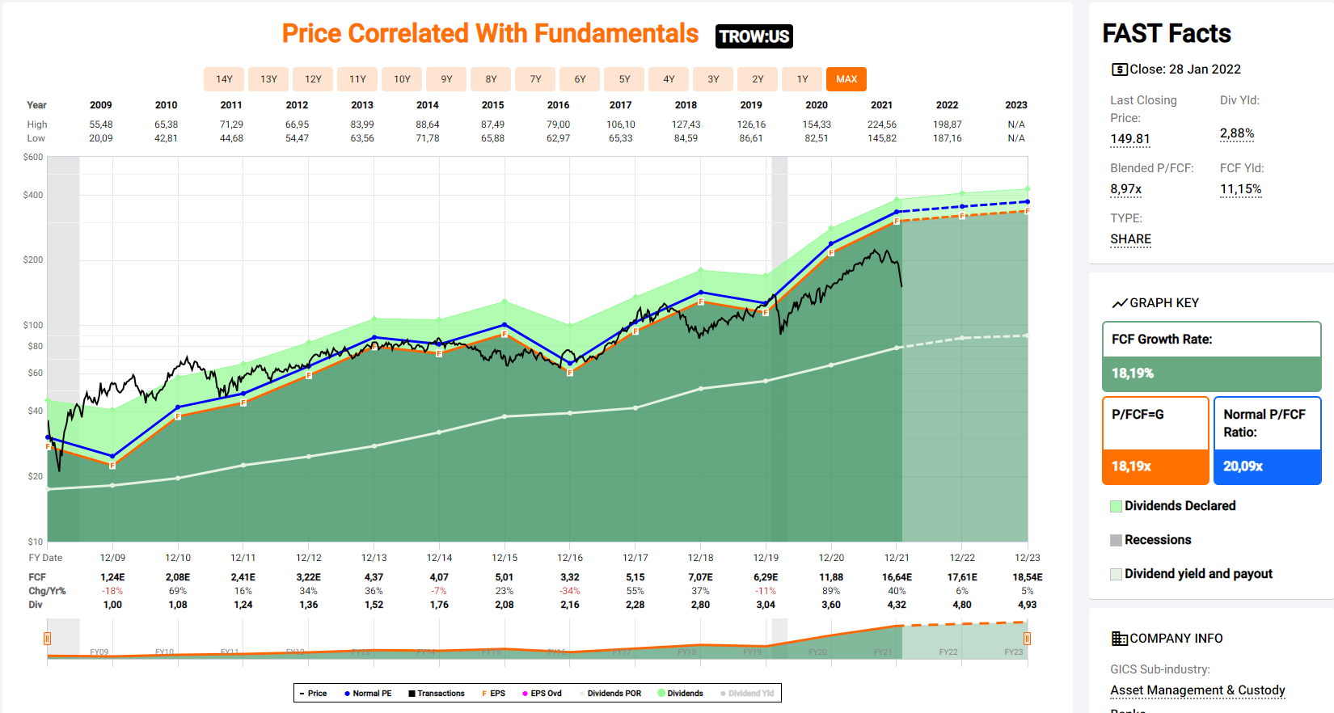Click the magenta EPS Ovd legend dot
1334x713 pixels.
point(525,694)
